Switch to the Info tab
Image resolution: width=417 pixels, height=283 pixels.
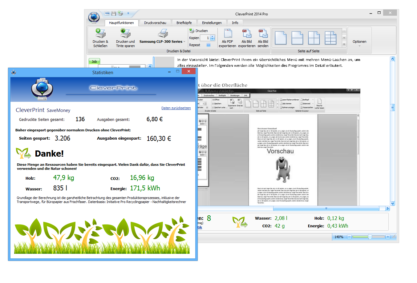[235, 23]
